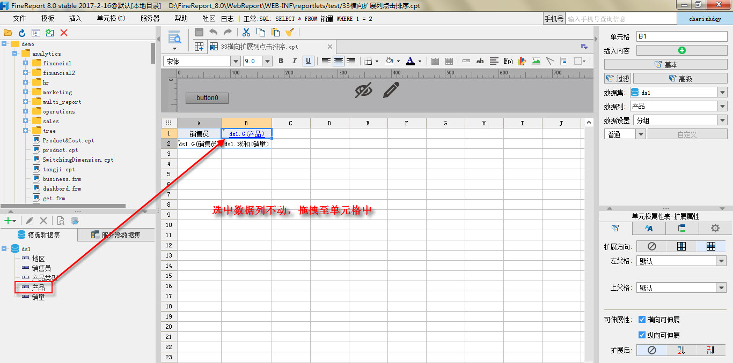Open the font size dropdown 9.0

point(267,61)
